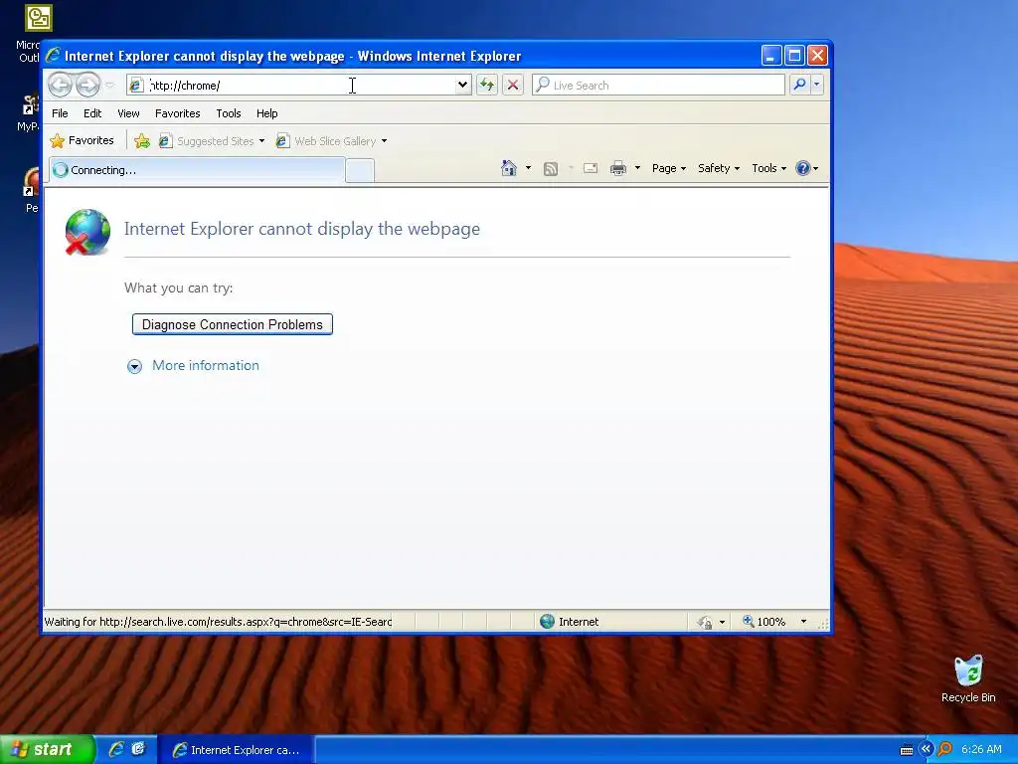Click the RSS feeds icon
This screenshot has height=764, width=1018.
click(x=551, y=169)
